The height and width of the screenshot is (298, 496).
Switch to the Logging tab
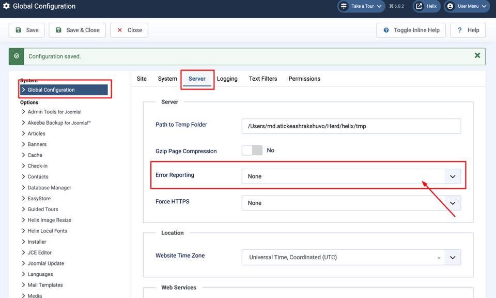click(227, 79)
